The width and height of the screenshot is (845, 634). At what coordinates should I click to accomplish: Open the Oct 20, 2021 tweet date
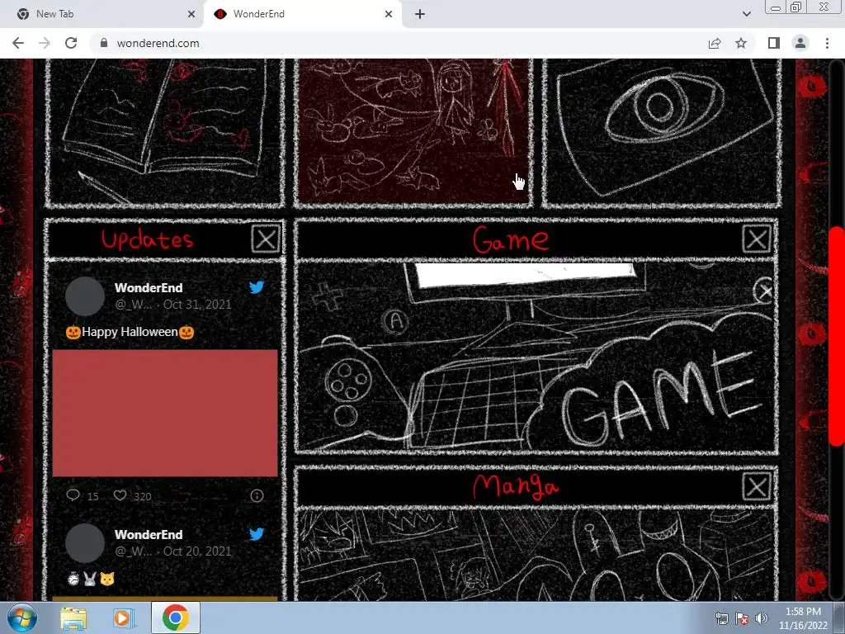point(197,551)
